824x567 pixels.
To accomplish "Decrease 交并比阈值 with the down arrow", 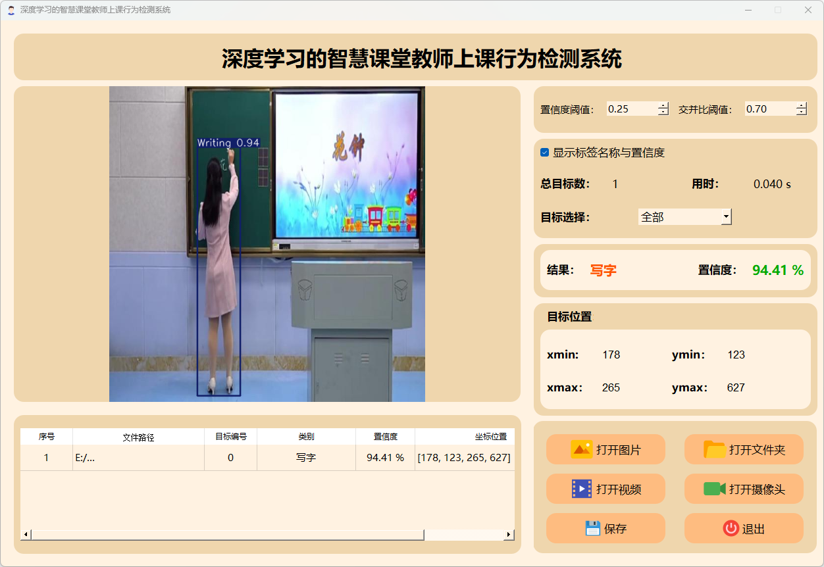I will (801, 112).
